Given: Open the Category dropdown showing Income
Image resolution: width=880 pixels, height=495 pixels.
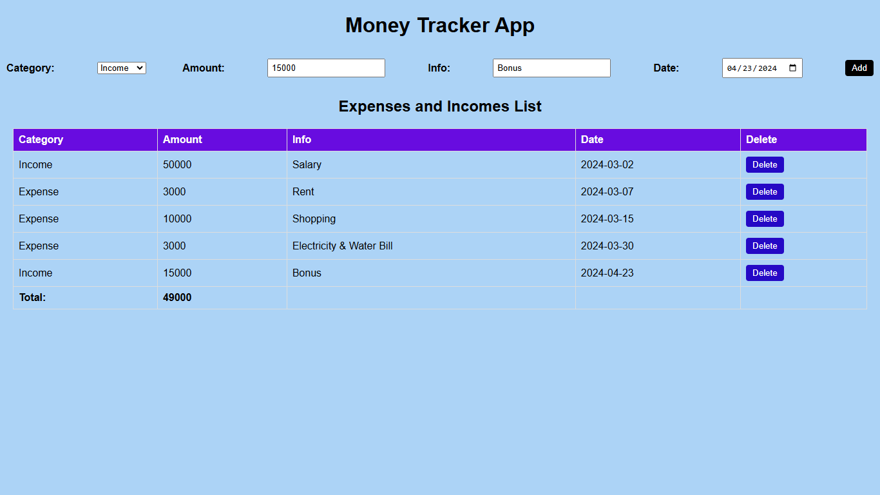Looking at the screenshot, I should coord(122,68).
